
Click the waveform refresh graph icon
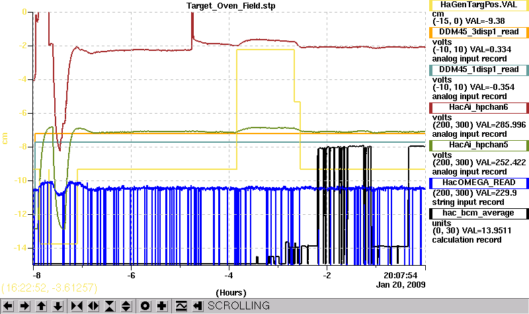click(x=181, y=306)
